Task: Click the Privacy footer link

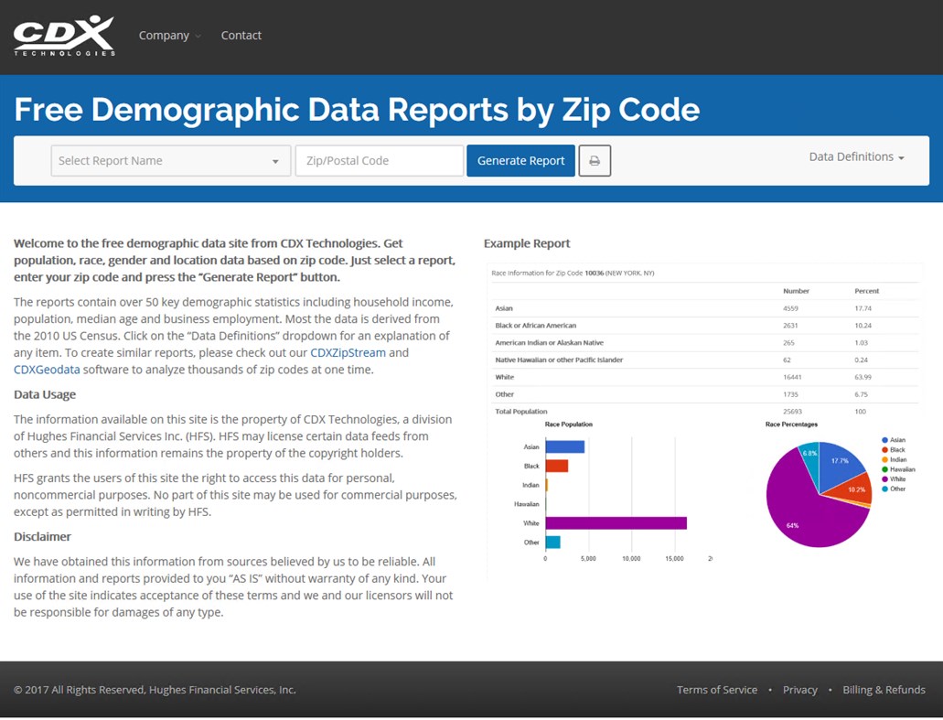Action: click(x=800, y=690)
